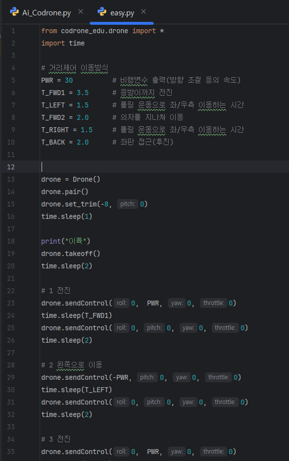Click line number 23 in the gutter

click(11, 303)
